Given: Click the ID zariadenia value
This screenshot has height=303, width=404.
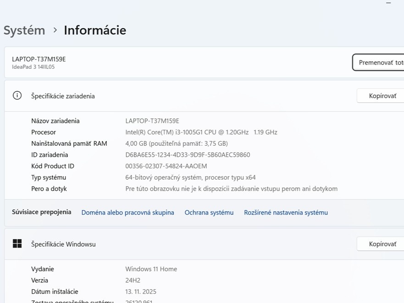Looking at the screenshot, I should click(188, 155).
